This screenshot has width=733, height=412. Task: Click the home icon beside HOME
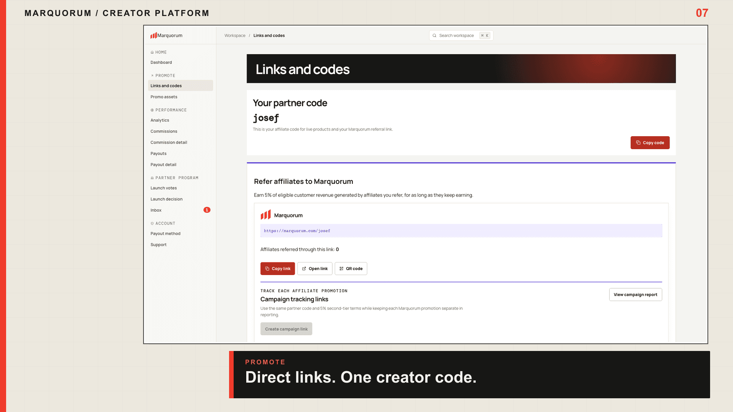152,52
